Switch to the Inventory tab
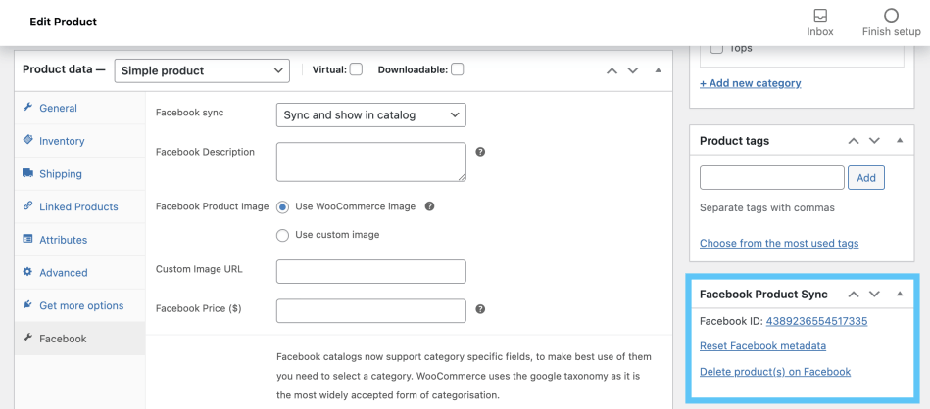 (62, 141)
